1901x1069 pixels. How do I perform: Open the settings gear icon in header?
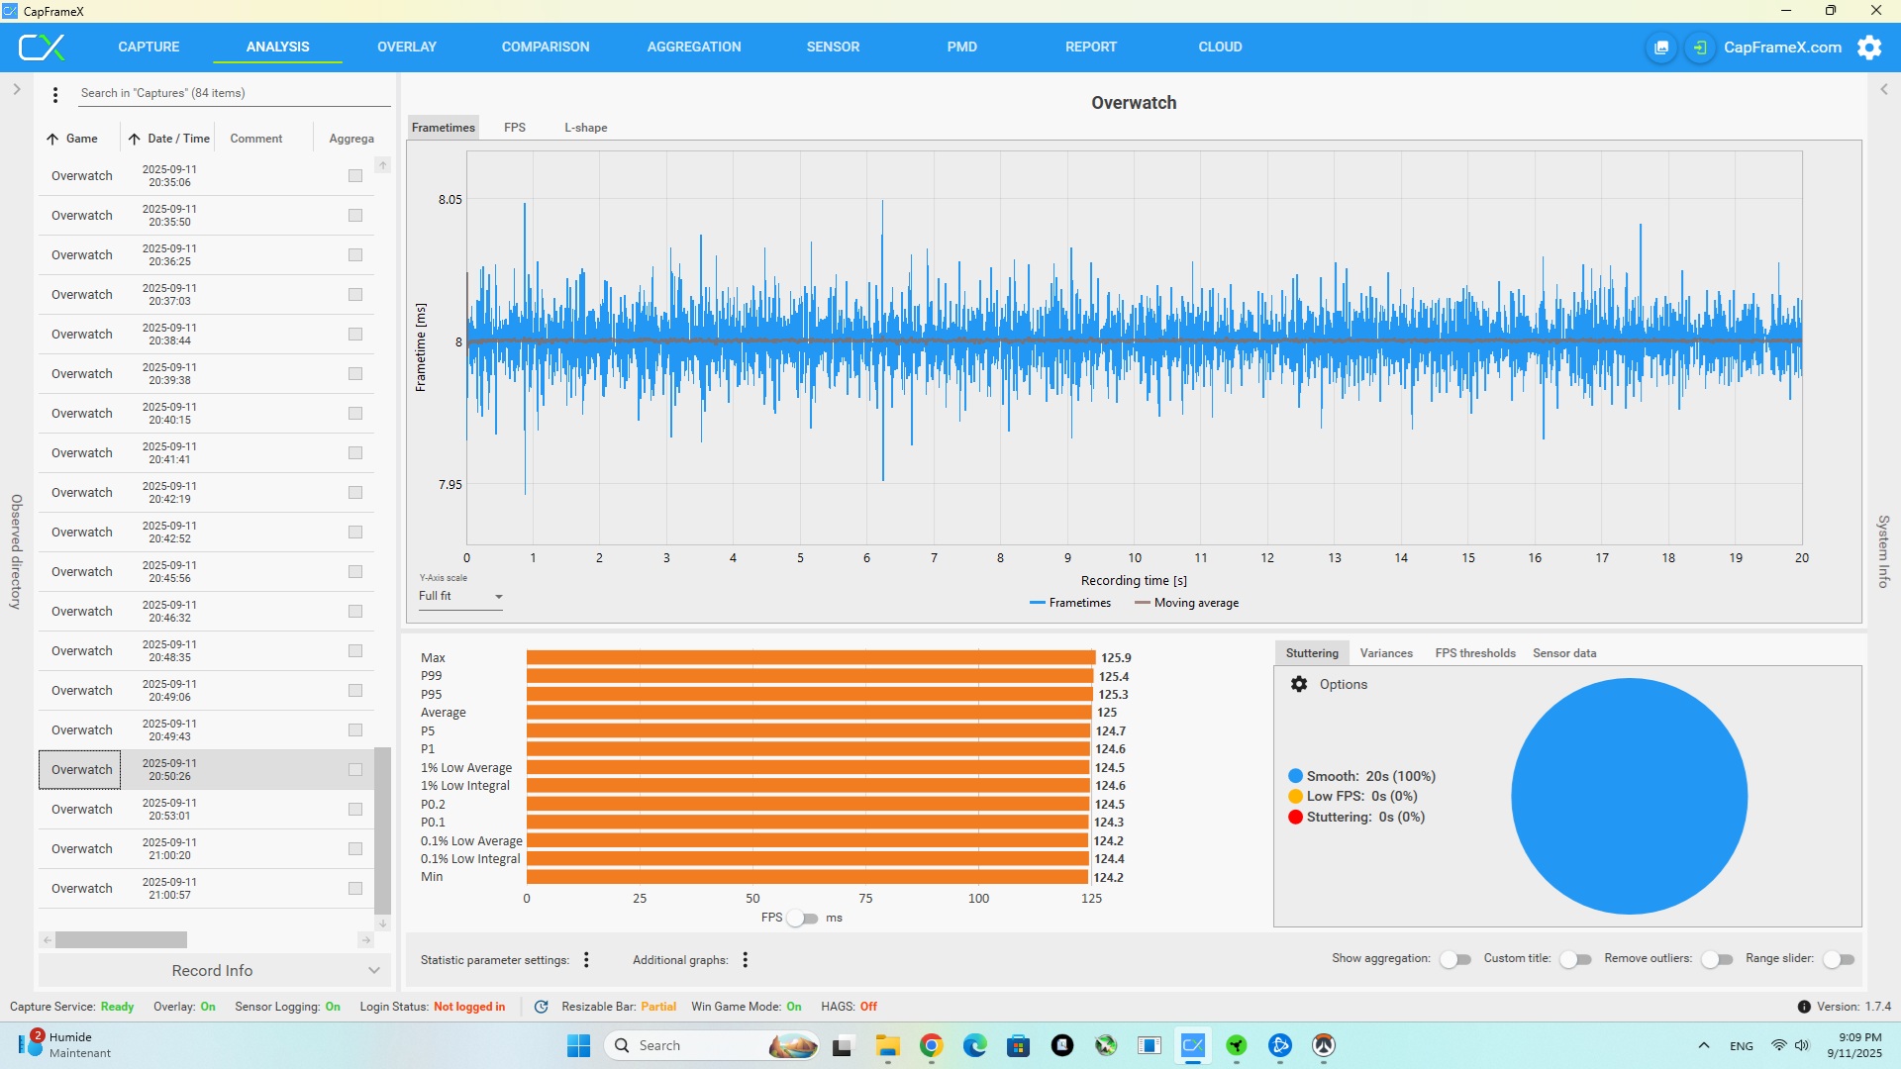1868,48
